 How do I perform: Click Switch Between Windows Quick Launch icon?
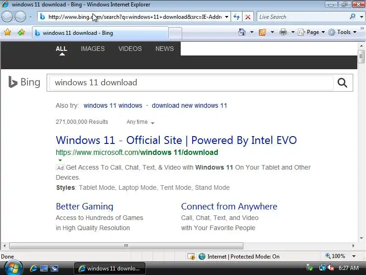pyautogui.click(x=54, y=268)
